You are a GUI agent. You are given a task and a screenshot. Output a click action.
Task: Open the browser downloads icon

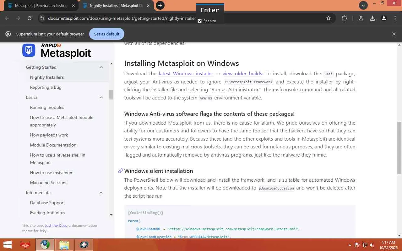[372, 18]
